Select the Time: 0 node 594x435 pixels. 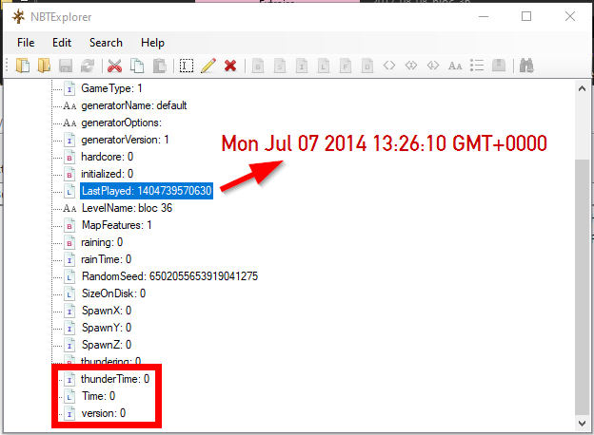pyautogui.click(x=98, y=396)
